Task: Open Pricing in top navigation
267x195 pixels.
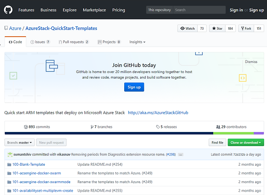Action: (x=119, y=10)
